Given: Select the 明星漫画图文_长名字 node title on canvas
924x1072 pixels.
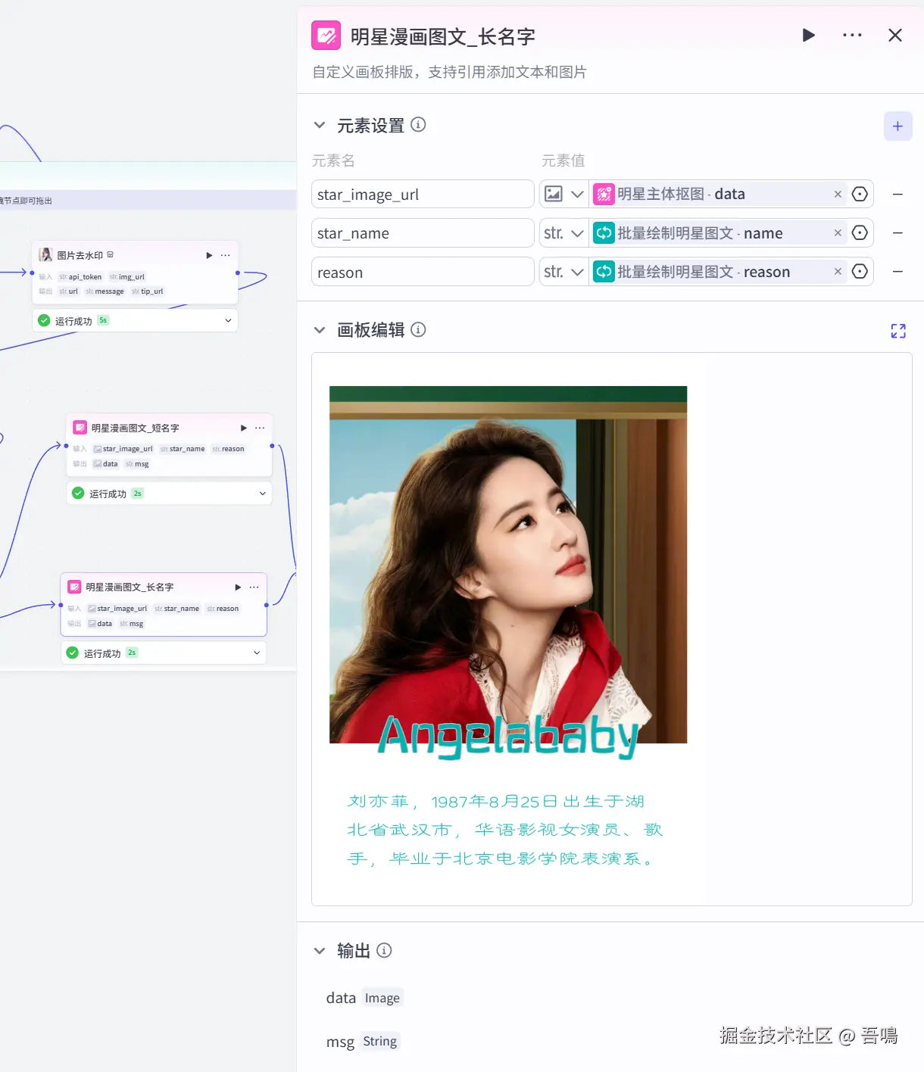Looking at the screenshot, I should click(x=130, y=587).
